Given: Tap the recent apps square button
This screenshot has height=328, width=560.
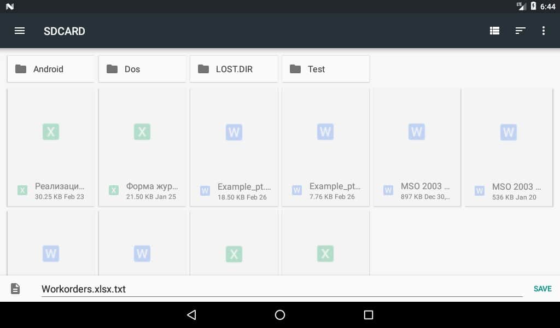Looking at the screenshot, I should tap(369, 315).
